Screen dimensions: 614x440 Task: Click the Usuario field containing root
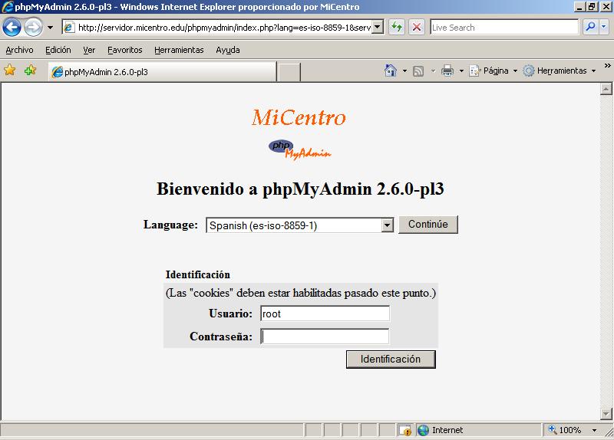click(325, 314)
